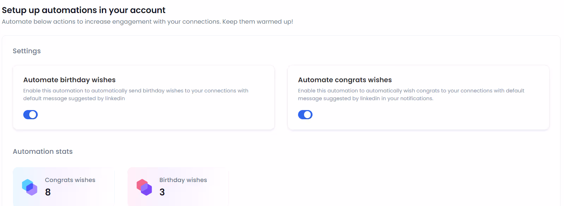Click the blue cube icon in Automation stats
Screen dimensions: 564x206
tap(30, 188)
